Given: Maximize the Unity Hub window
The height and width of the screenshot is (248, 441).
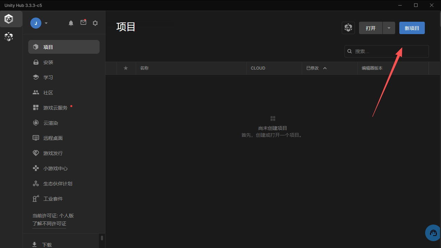Looking at the screenshot, I should coord(416,5).
